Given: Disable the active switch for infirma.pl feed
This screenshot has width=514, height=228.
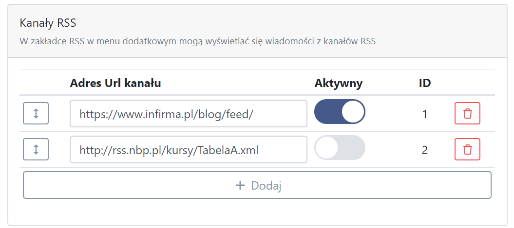Looking at the screenshot, I should point(340,111).
